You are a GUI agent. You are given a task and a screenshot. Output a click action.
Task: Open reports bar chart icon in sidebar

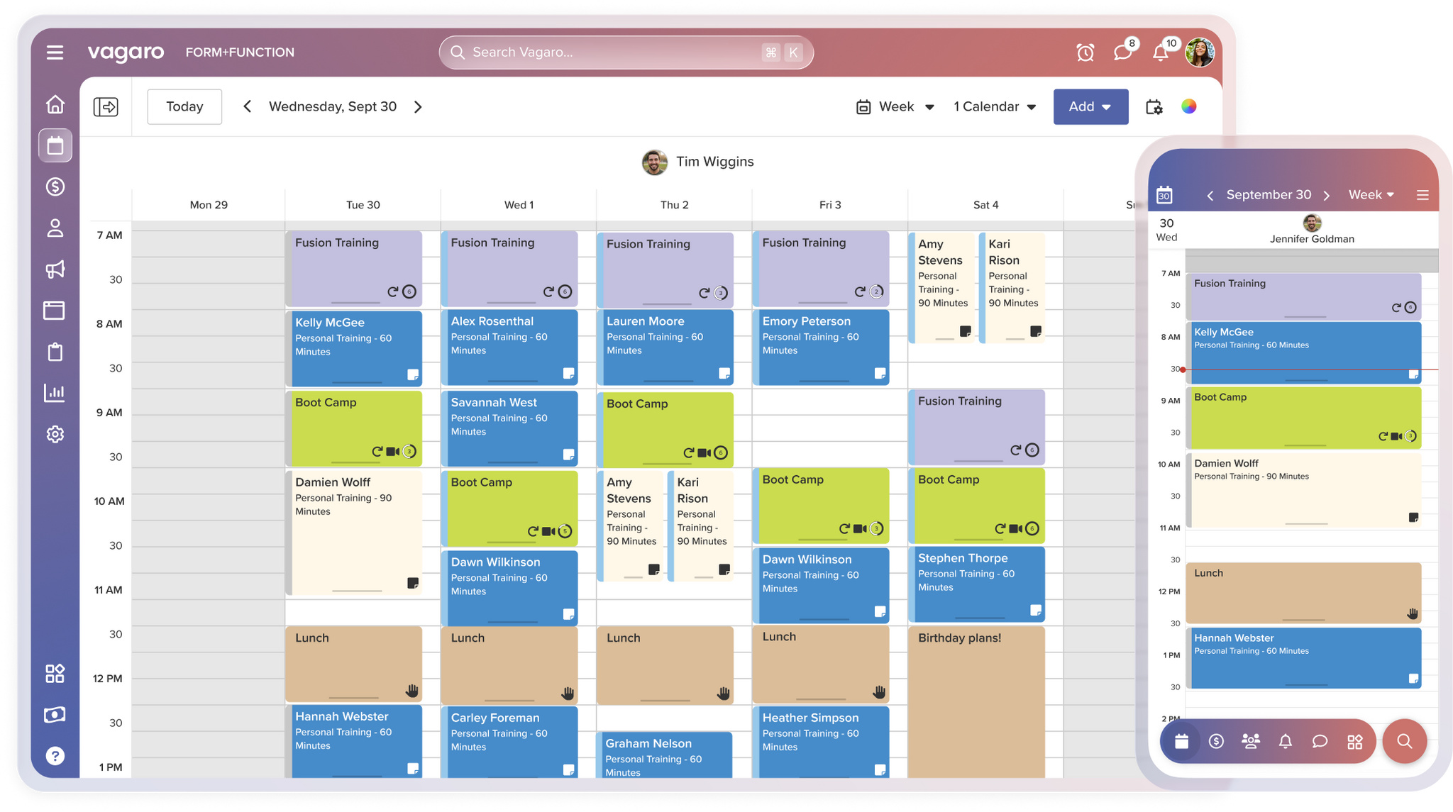[x=55, y=392]
